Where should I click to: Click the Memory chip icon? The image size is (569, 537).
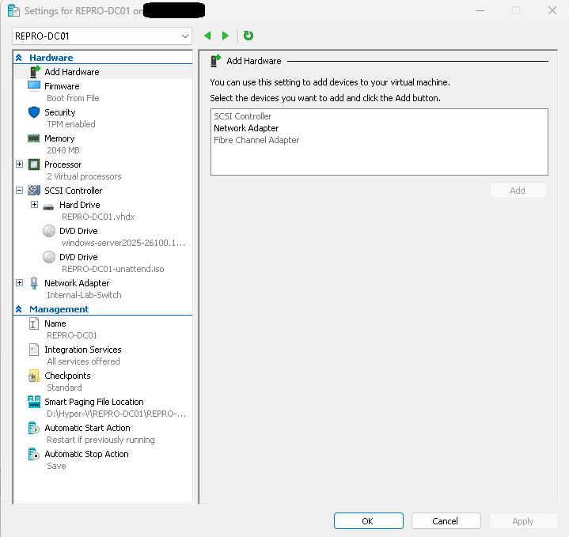tap(34, 138)
